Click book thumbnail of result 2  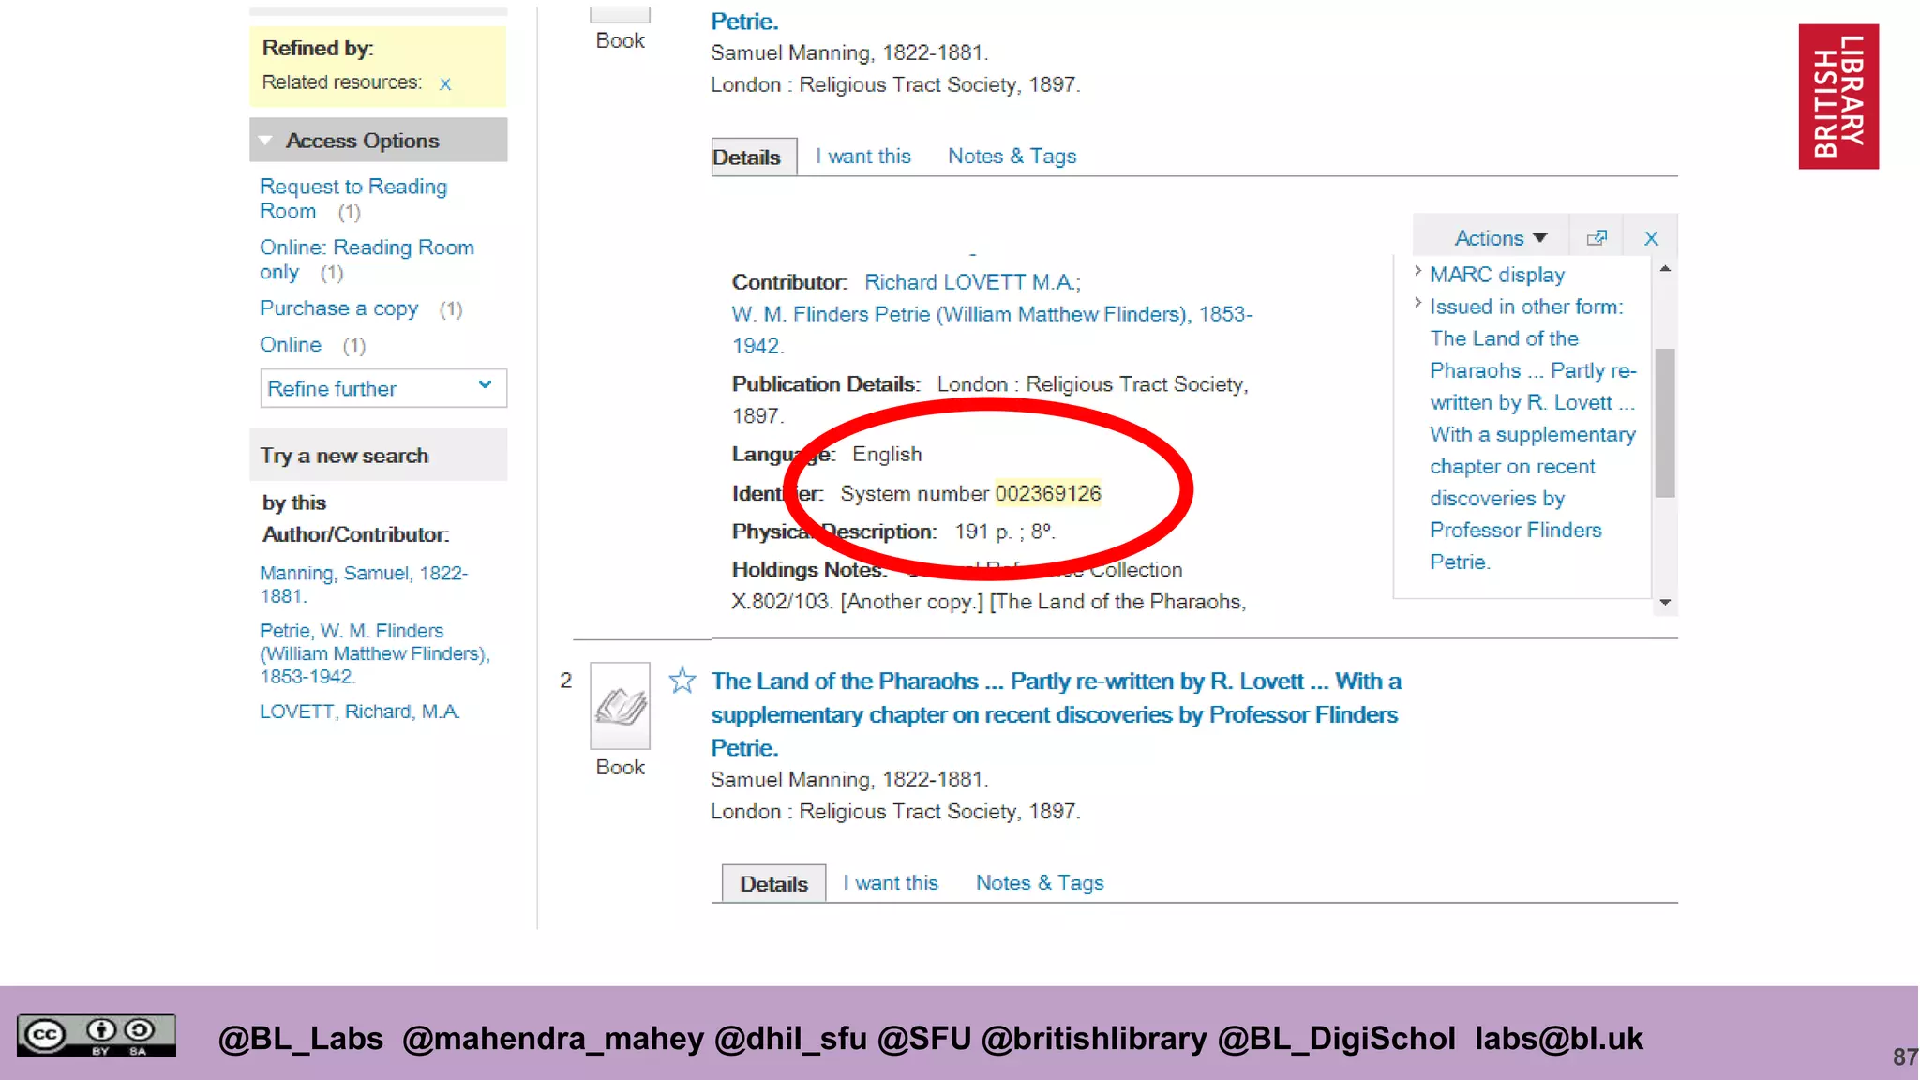[620, 706]
